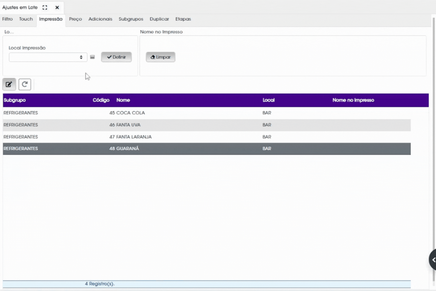Image resolution: width=436 pixels, height=291 pixels.
Task: Click REFRIGERANTES subgroup in FANTA UVA row
Action: click(x=21, y=125)
